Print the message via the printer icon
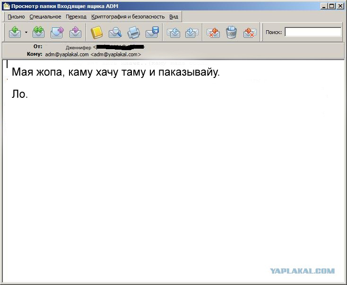347x285 pixels. pos(134,32)
